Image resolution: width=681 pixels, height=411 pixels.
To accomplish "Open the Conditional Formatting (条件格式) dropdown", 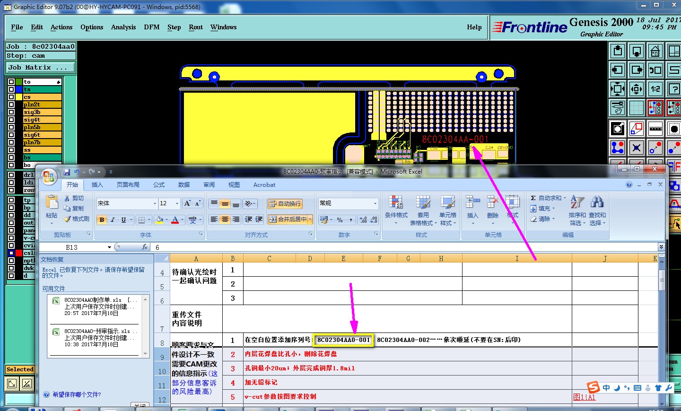I will point(396,210).
